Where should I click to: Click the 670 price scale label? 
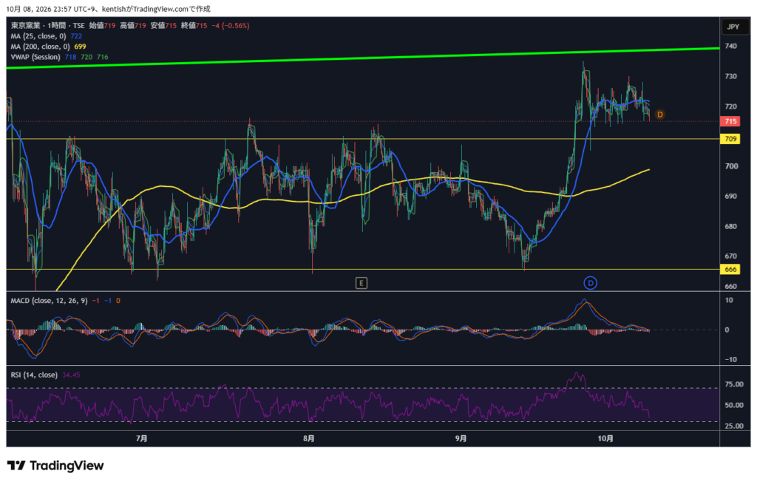pos(731,256)
